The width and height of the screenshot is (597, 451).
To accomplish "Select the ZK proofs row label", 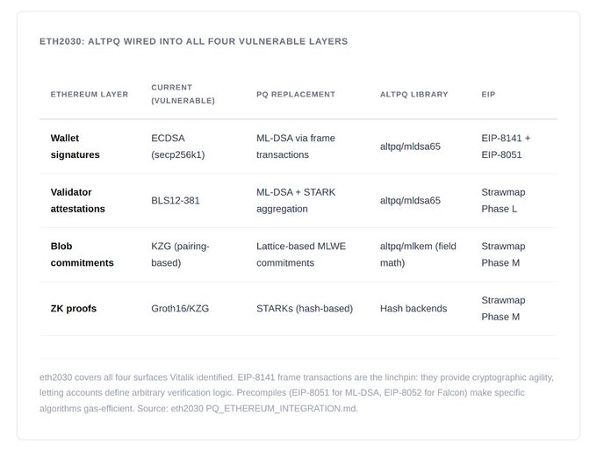I will (74, 308).
